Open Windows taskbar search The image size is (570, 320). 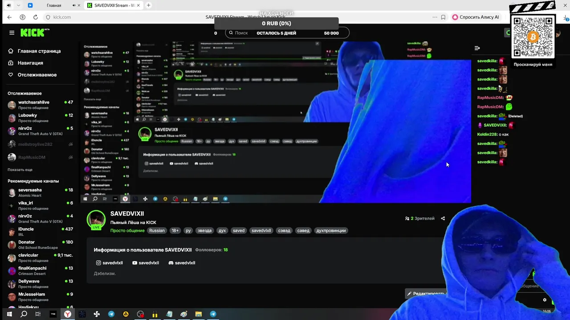pos(24,314)
